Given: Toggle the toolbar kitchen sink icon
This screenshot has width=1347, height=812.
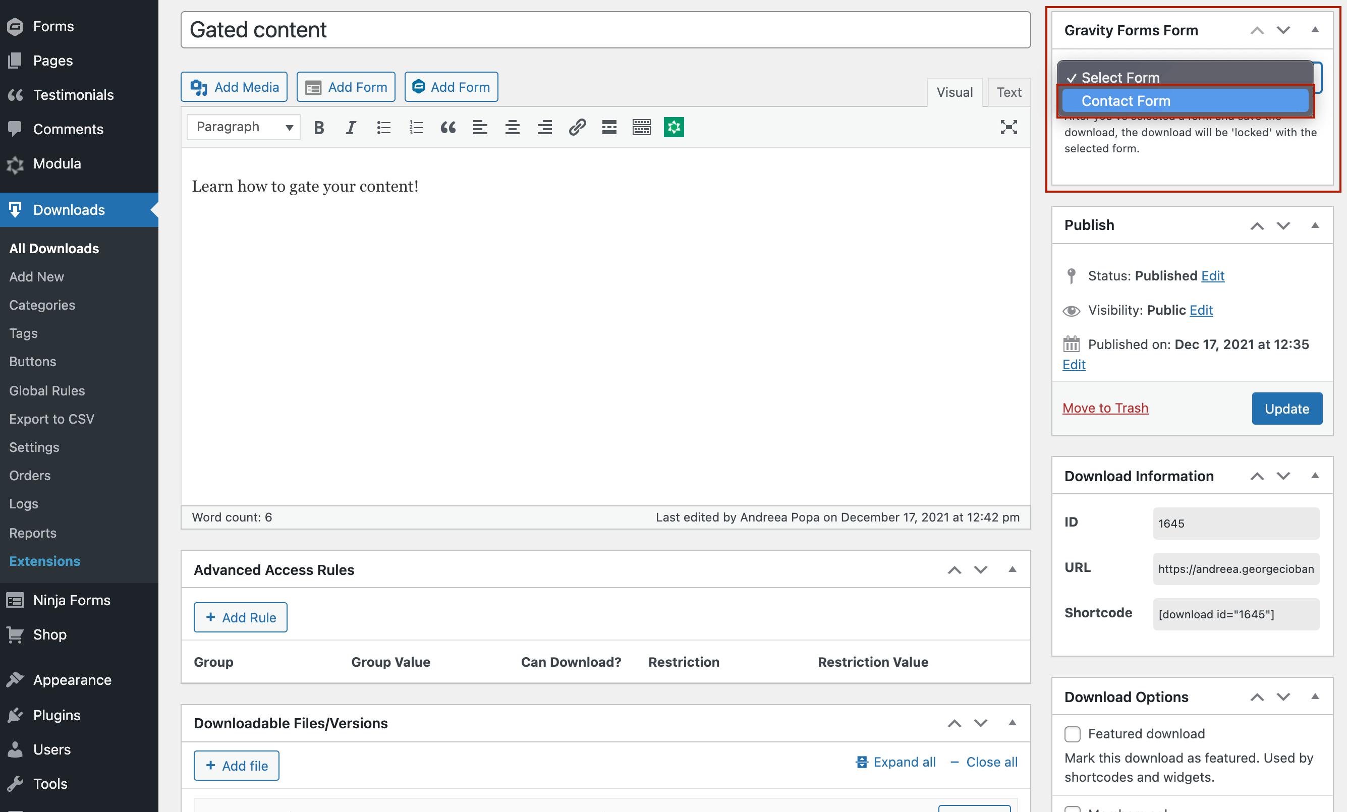Looking at the screenshot, I should point(641,127).
